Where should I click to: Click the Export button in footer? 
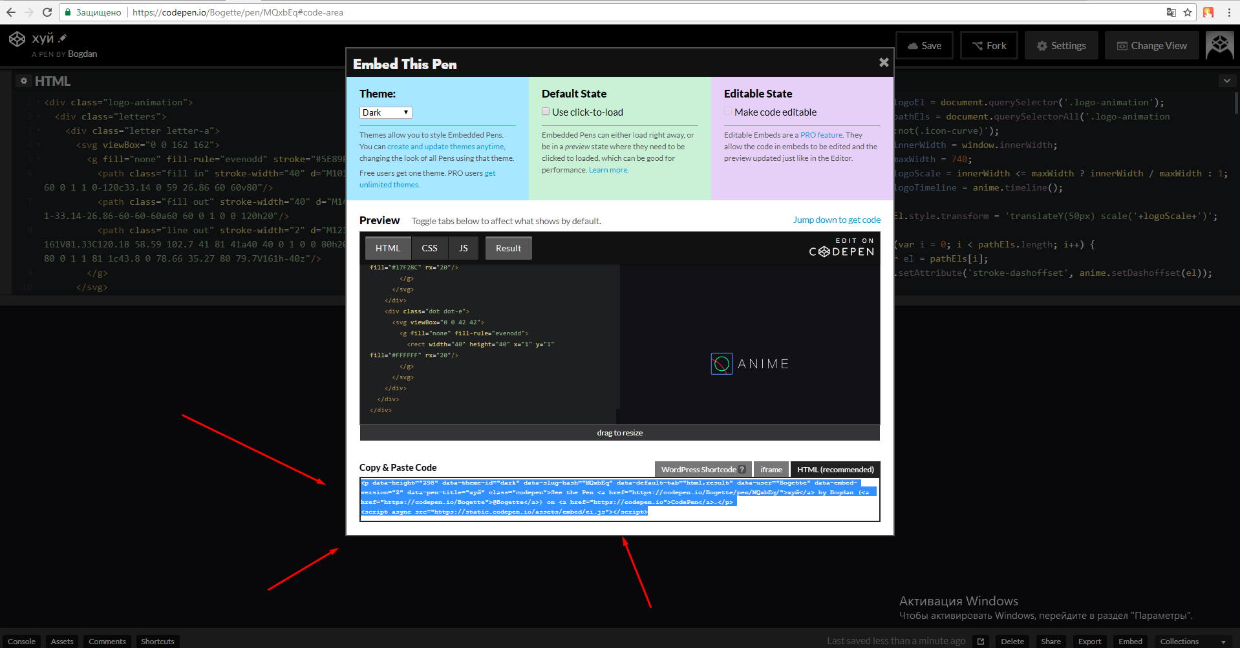click(x=1089, y=642)
